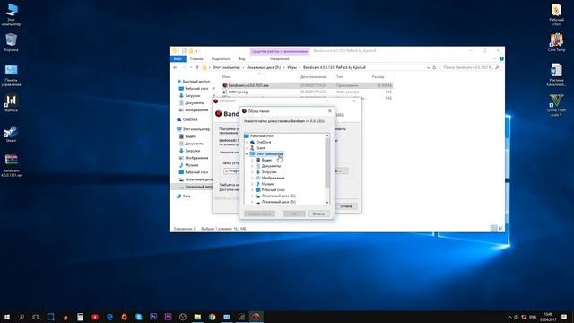The image size is (574, 323).
Task: Launch the Steam desktop shortcut
Action: [x=11, y=134]
